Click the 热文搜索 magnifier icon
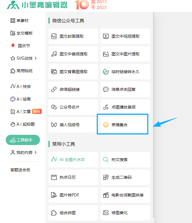The image size is (192, 223). [106, 160]
